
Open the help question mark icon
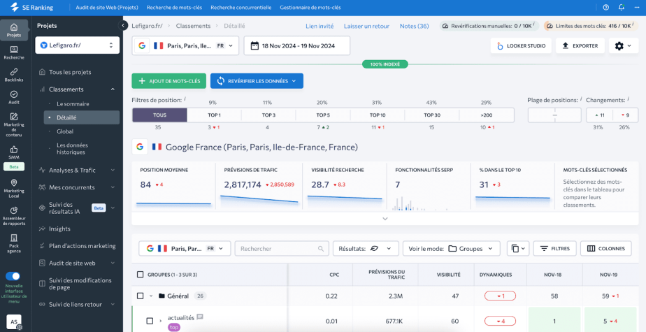coord(605,8)
